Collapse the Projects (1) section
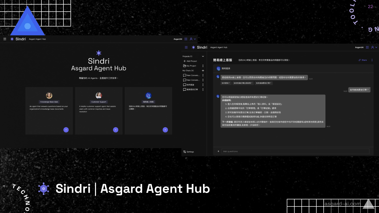Viewport: 379px width, 213px height. tap(203, 56)
